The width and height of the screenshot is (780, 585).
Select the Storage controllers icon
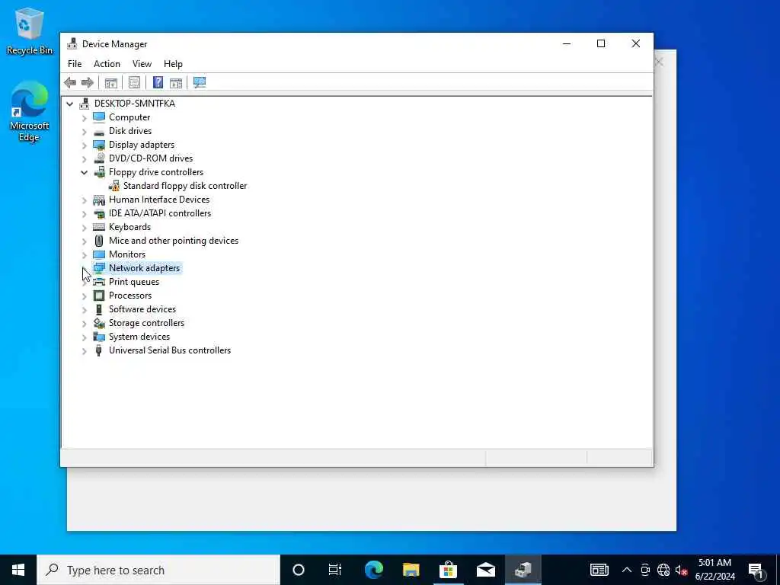pyautogui.click(x=99, y=323)
